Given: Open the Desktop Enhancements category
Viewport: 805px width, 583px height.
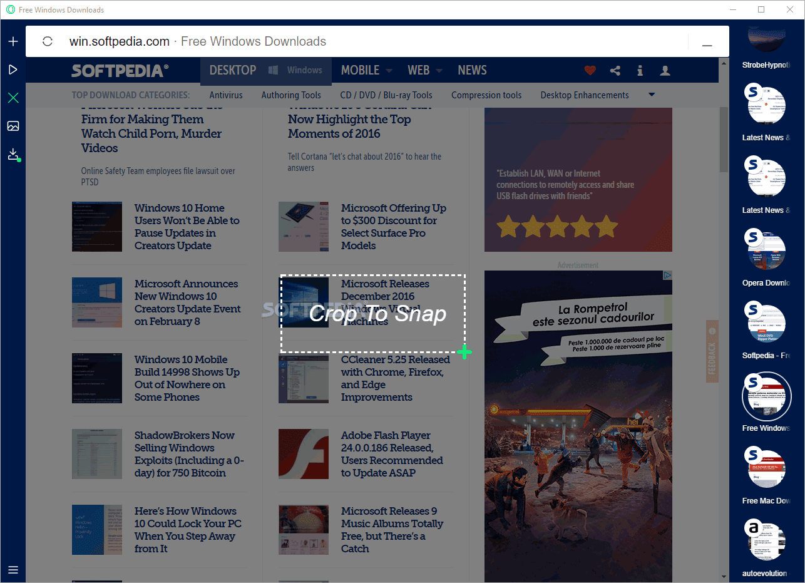Looking at the screenshot, I should [585, 95].
